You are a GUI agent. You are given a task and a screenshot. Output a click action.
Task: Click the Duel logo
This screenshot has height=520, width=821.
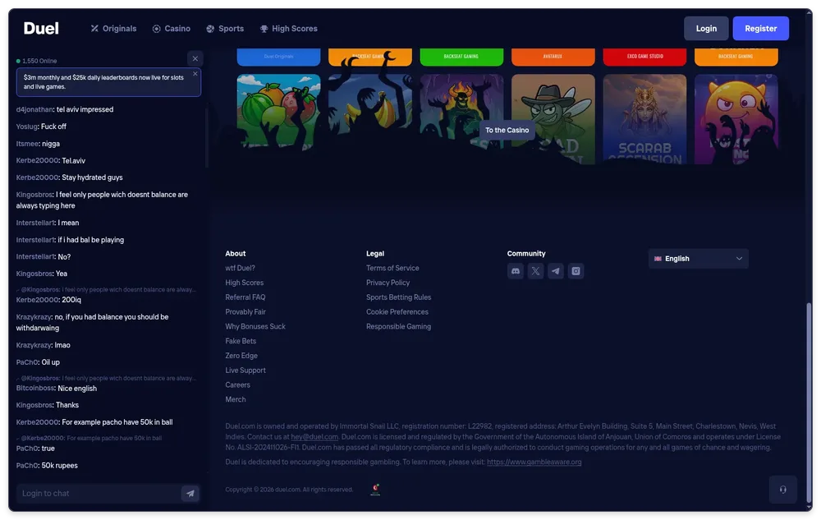41,28
